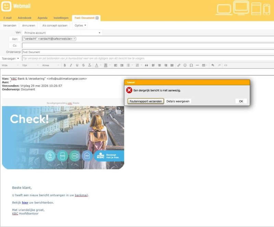Align text right

click(x=166, y=65)
